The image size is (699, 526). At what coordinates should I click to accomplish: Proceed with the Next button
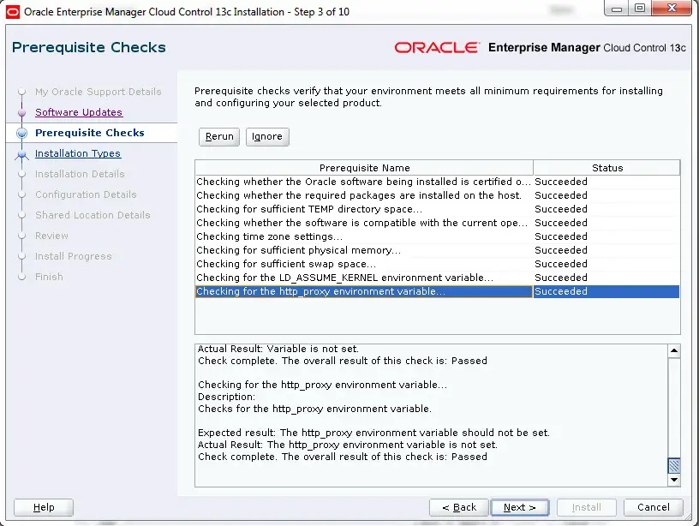point(519,507)
